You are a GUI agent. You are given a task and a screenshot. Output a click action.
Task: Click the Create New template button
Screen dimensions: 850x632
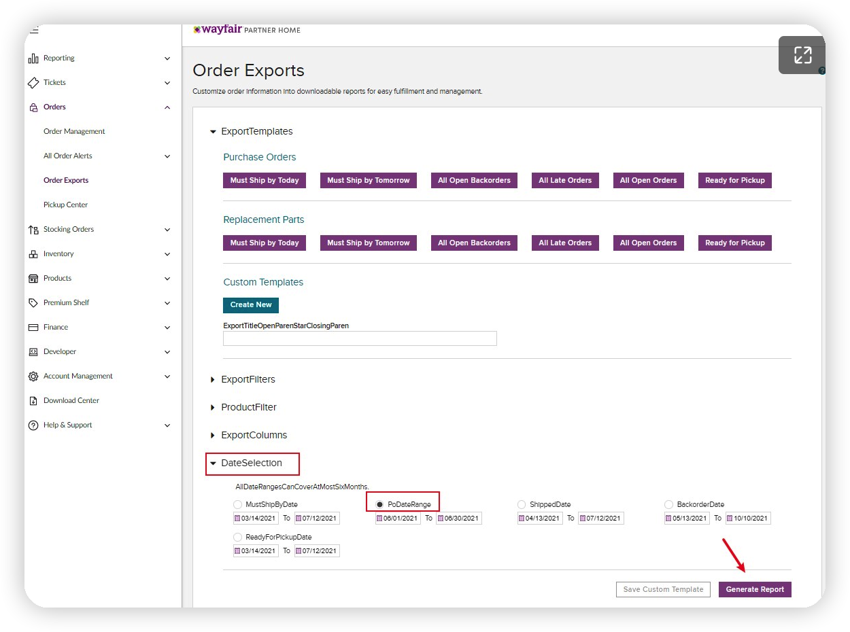point(250,305)
